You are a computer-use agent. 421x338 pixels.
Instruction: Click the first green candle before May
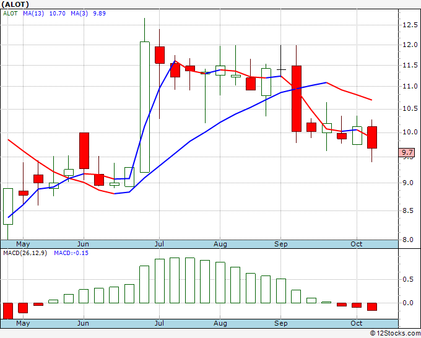(x=8, y=206)
